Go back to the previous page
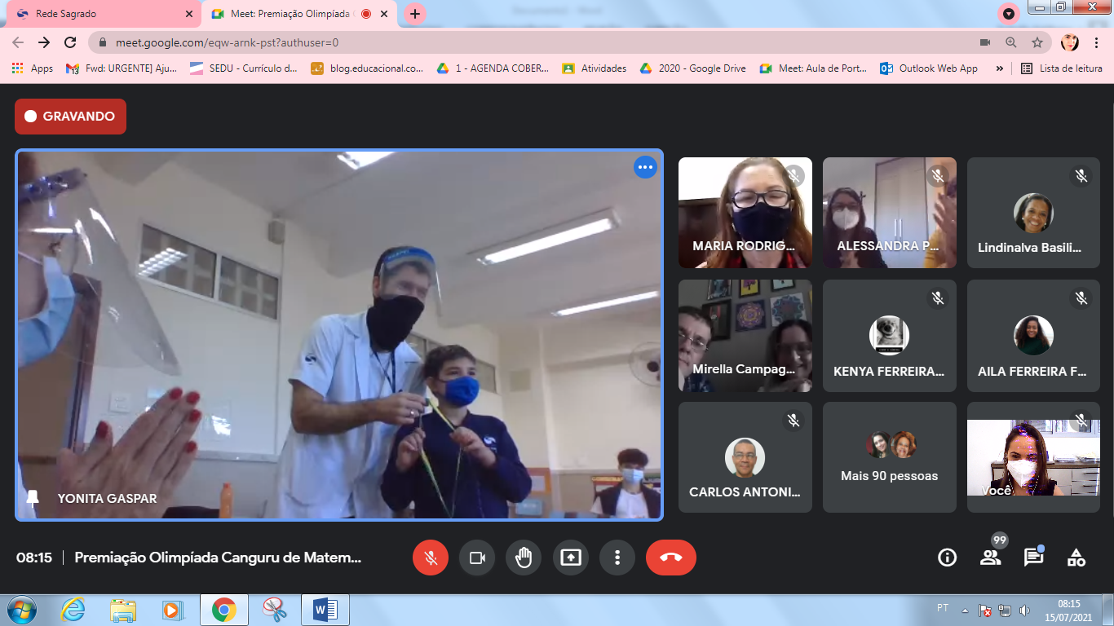 (x=18, y=42)
